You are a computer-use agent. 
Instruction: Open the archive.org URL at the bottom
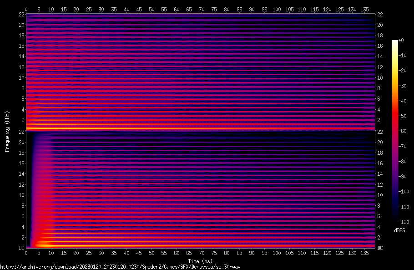point(120,267)
